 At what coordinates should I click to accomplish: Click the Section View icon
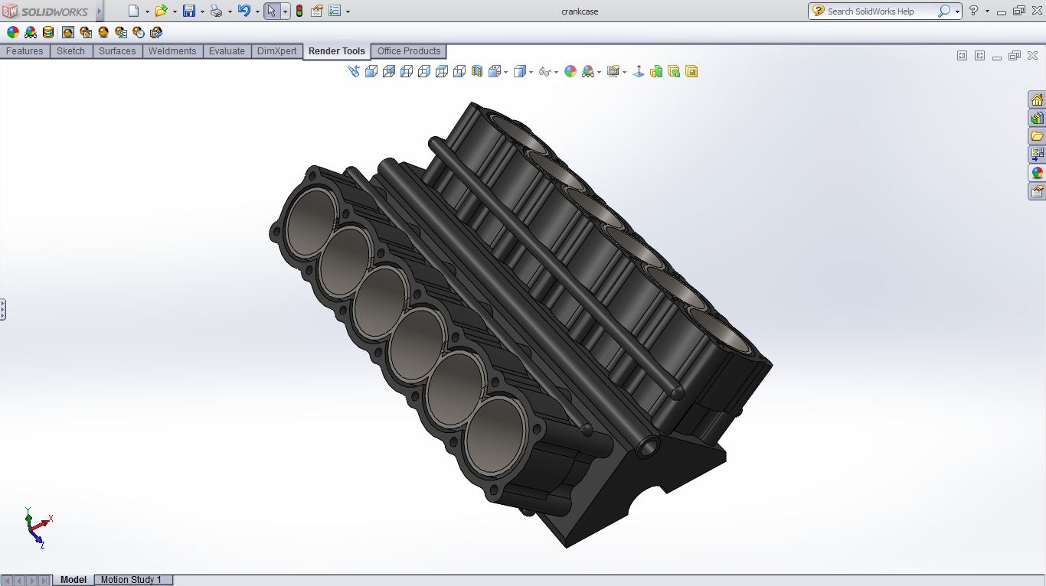[x=477, y=71]
